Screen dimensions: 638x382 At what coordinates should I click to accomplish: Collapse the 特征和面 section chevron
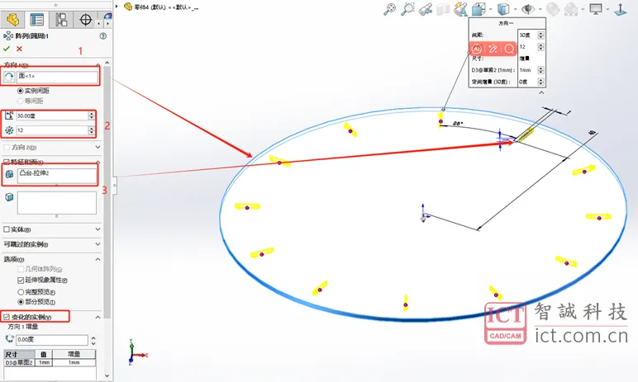click(x=98, y=162)
